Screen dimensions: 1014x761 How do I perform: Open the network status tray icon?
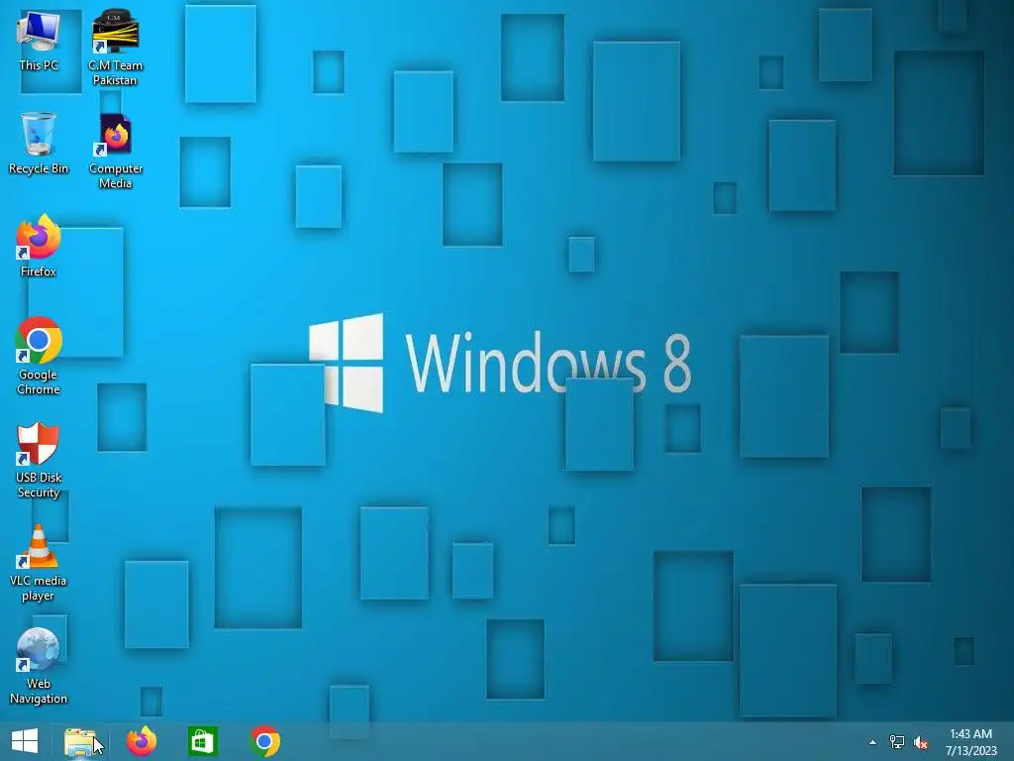(x=897, y=742)
